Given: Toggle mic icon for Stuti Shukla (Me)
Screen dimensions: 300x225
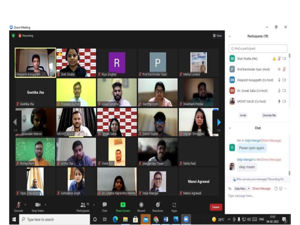Looking at the screenshot, I should click(279, 59).
